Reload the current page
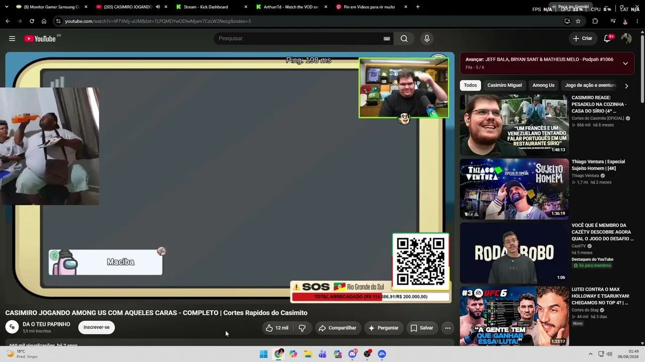The width and height of the screenshot is (645, 362). tap(32, 21)
